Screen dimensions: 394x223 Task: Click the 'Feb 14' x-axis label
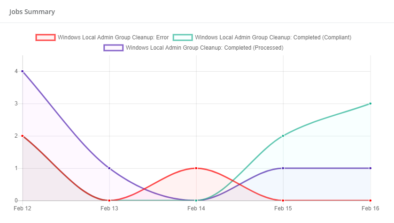coord(196,208)
